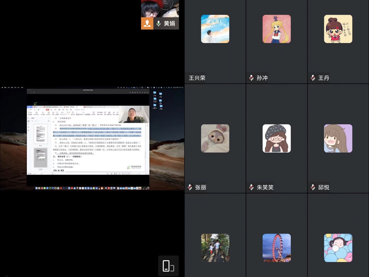Select the avatar showing two children walking
Image resolution: width=369 pixels, height=277 pixels.
pos(215,248)
